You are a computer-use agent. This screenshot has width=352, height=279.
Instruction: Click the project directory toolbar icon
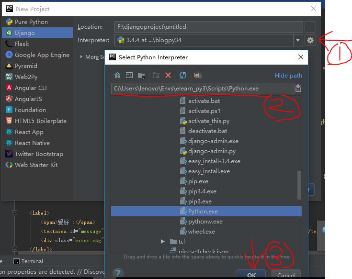click(141, 75)
